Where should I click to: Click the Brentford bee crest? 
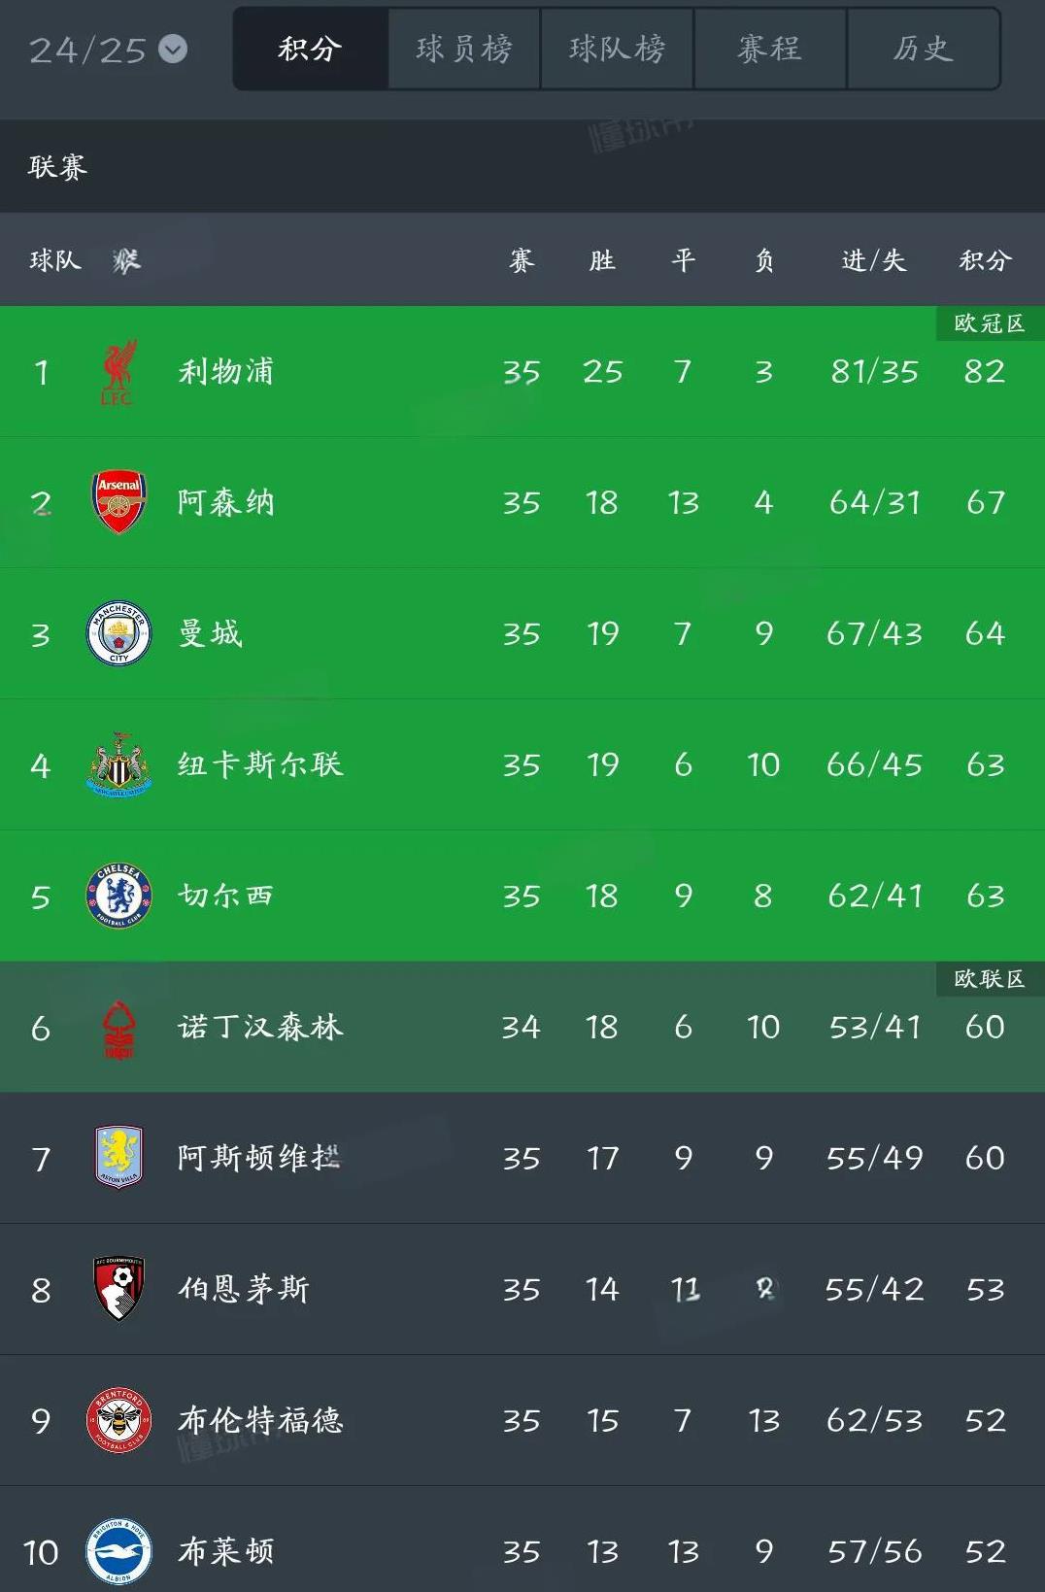pos(118,1420)
